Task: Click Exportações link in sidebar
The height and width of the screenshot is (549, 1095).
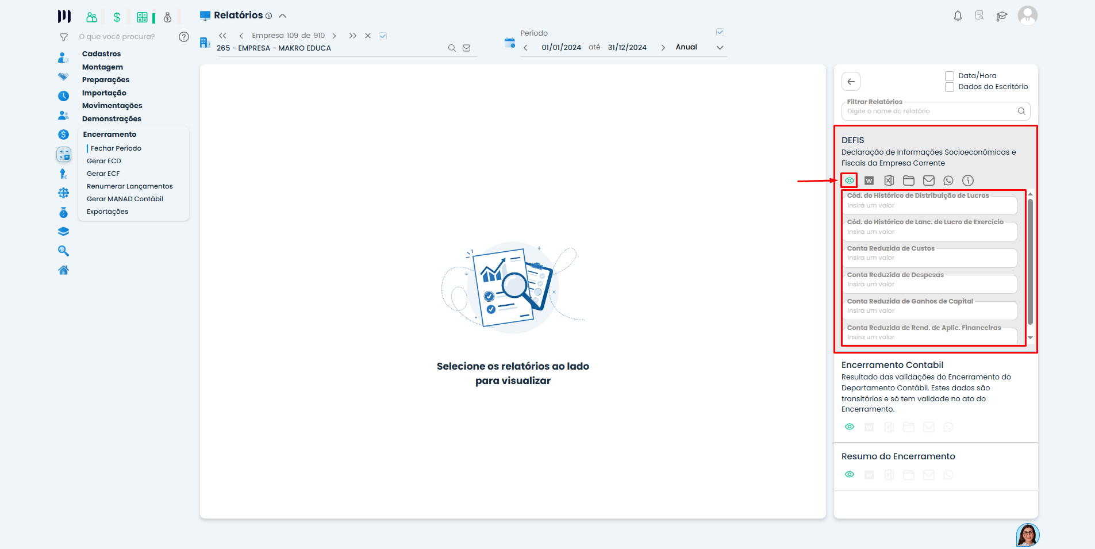Action: pyautogui.click(x=107, y=212)
